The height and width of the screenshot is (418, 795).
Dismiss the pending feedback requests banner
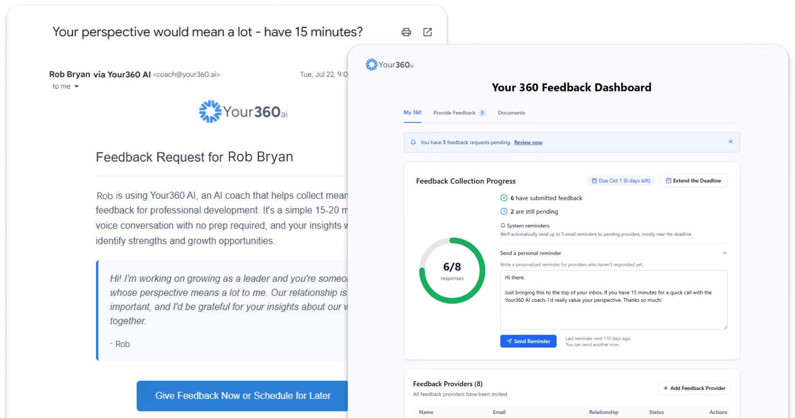point(731,142)
